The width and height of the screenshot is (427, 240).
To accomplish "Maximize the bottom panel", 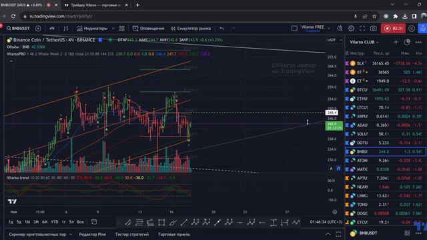I will click(x=338, y=234).
